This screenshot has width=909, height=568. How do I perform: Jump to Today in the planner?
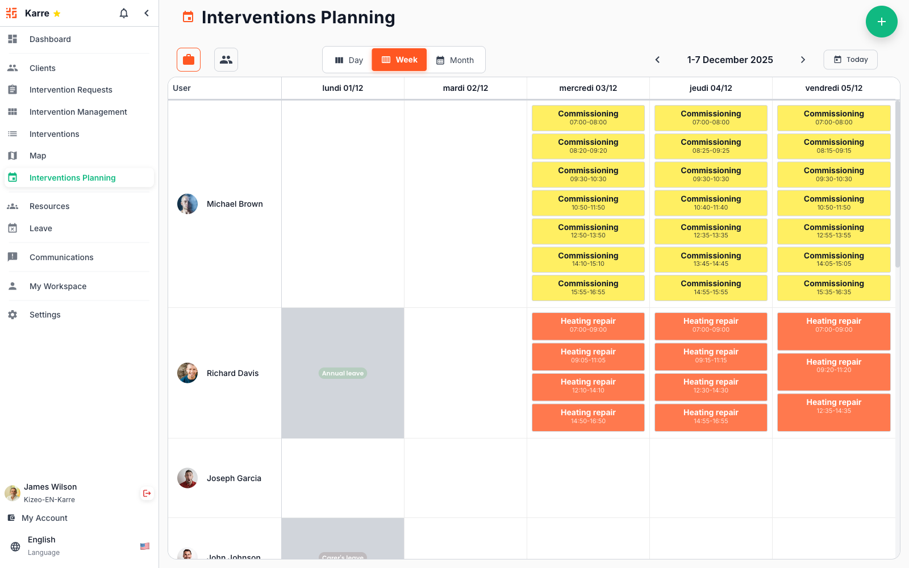pos(850,59)
